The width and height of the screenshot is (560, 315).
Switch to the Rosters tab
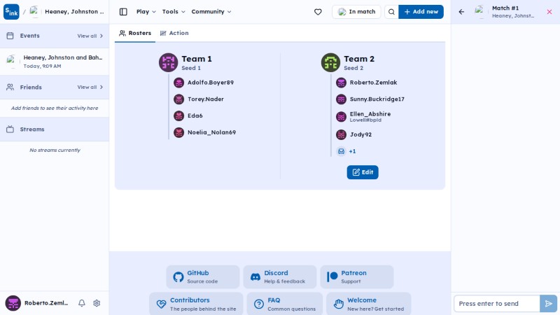pos(135,33)
